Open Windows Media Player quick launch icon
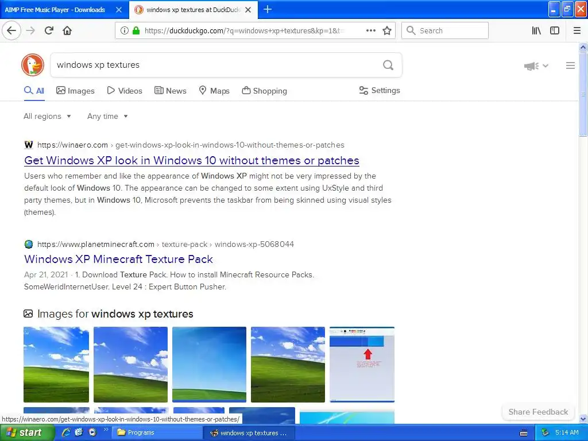Screen dimensions: 588x441 click(x=92, y=432)
